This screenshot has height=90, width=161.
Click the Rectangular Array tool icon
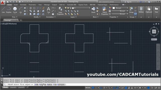tap(38, 14)
